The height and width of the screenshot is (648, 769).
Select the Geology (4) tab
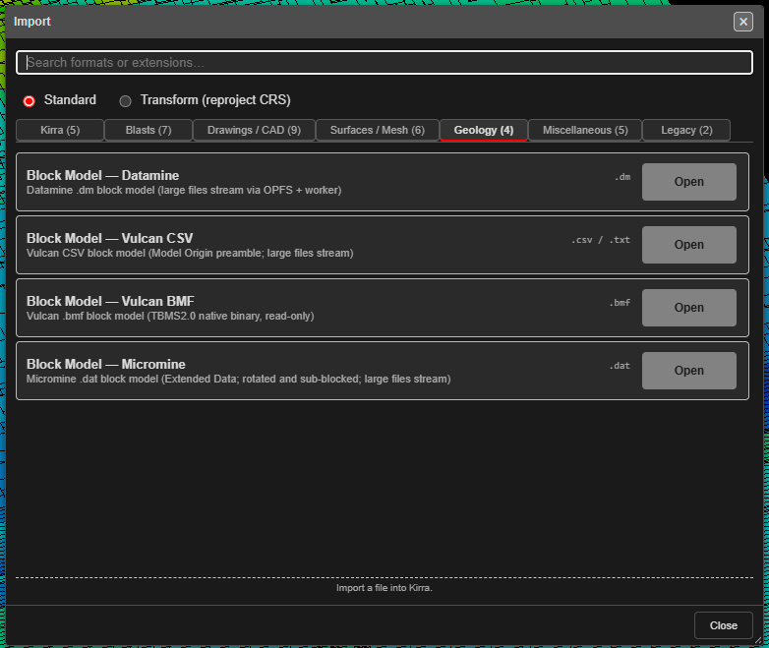click(x=484, y=130)
